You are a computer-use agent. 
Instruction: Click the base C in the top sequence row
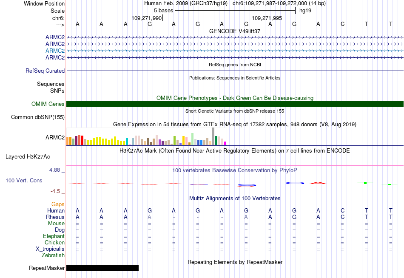click(x=342, y=24)
